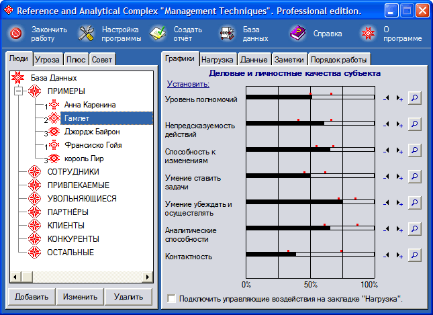Click magnifier for Способность к изменениям
The height and width of the screenshot is (315, 433).
point(414,150)
